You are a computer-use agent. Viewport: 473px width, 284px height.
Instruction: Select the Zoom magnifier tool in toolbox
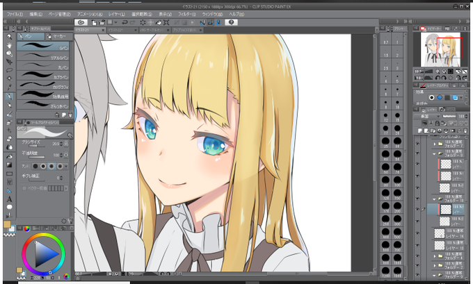[x=9, y=36]
